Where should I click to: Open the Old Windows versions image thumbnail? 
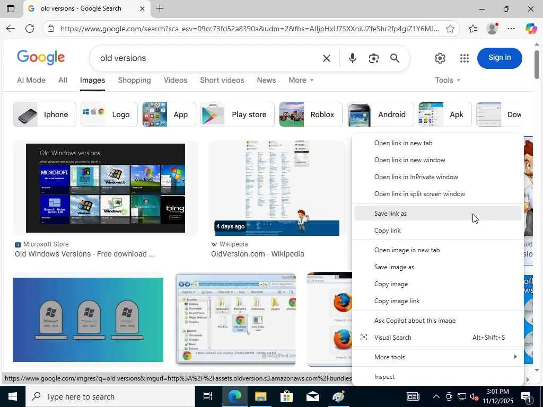tap(106, 188)
